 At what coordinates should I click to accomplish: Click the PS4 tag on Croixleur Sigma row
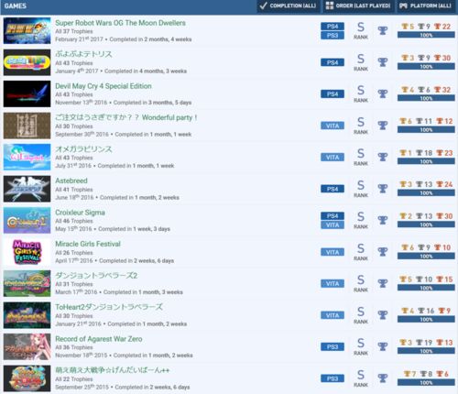[333, 216]
